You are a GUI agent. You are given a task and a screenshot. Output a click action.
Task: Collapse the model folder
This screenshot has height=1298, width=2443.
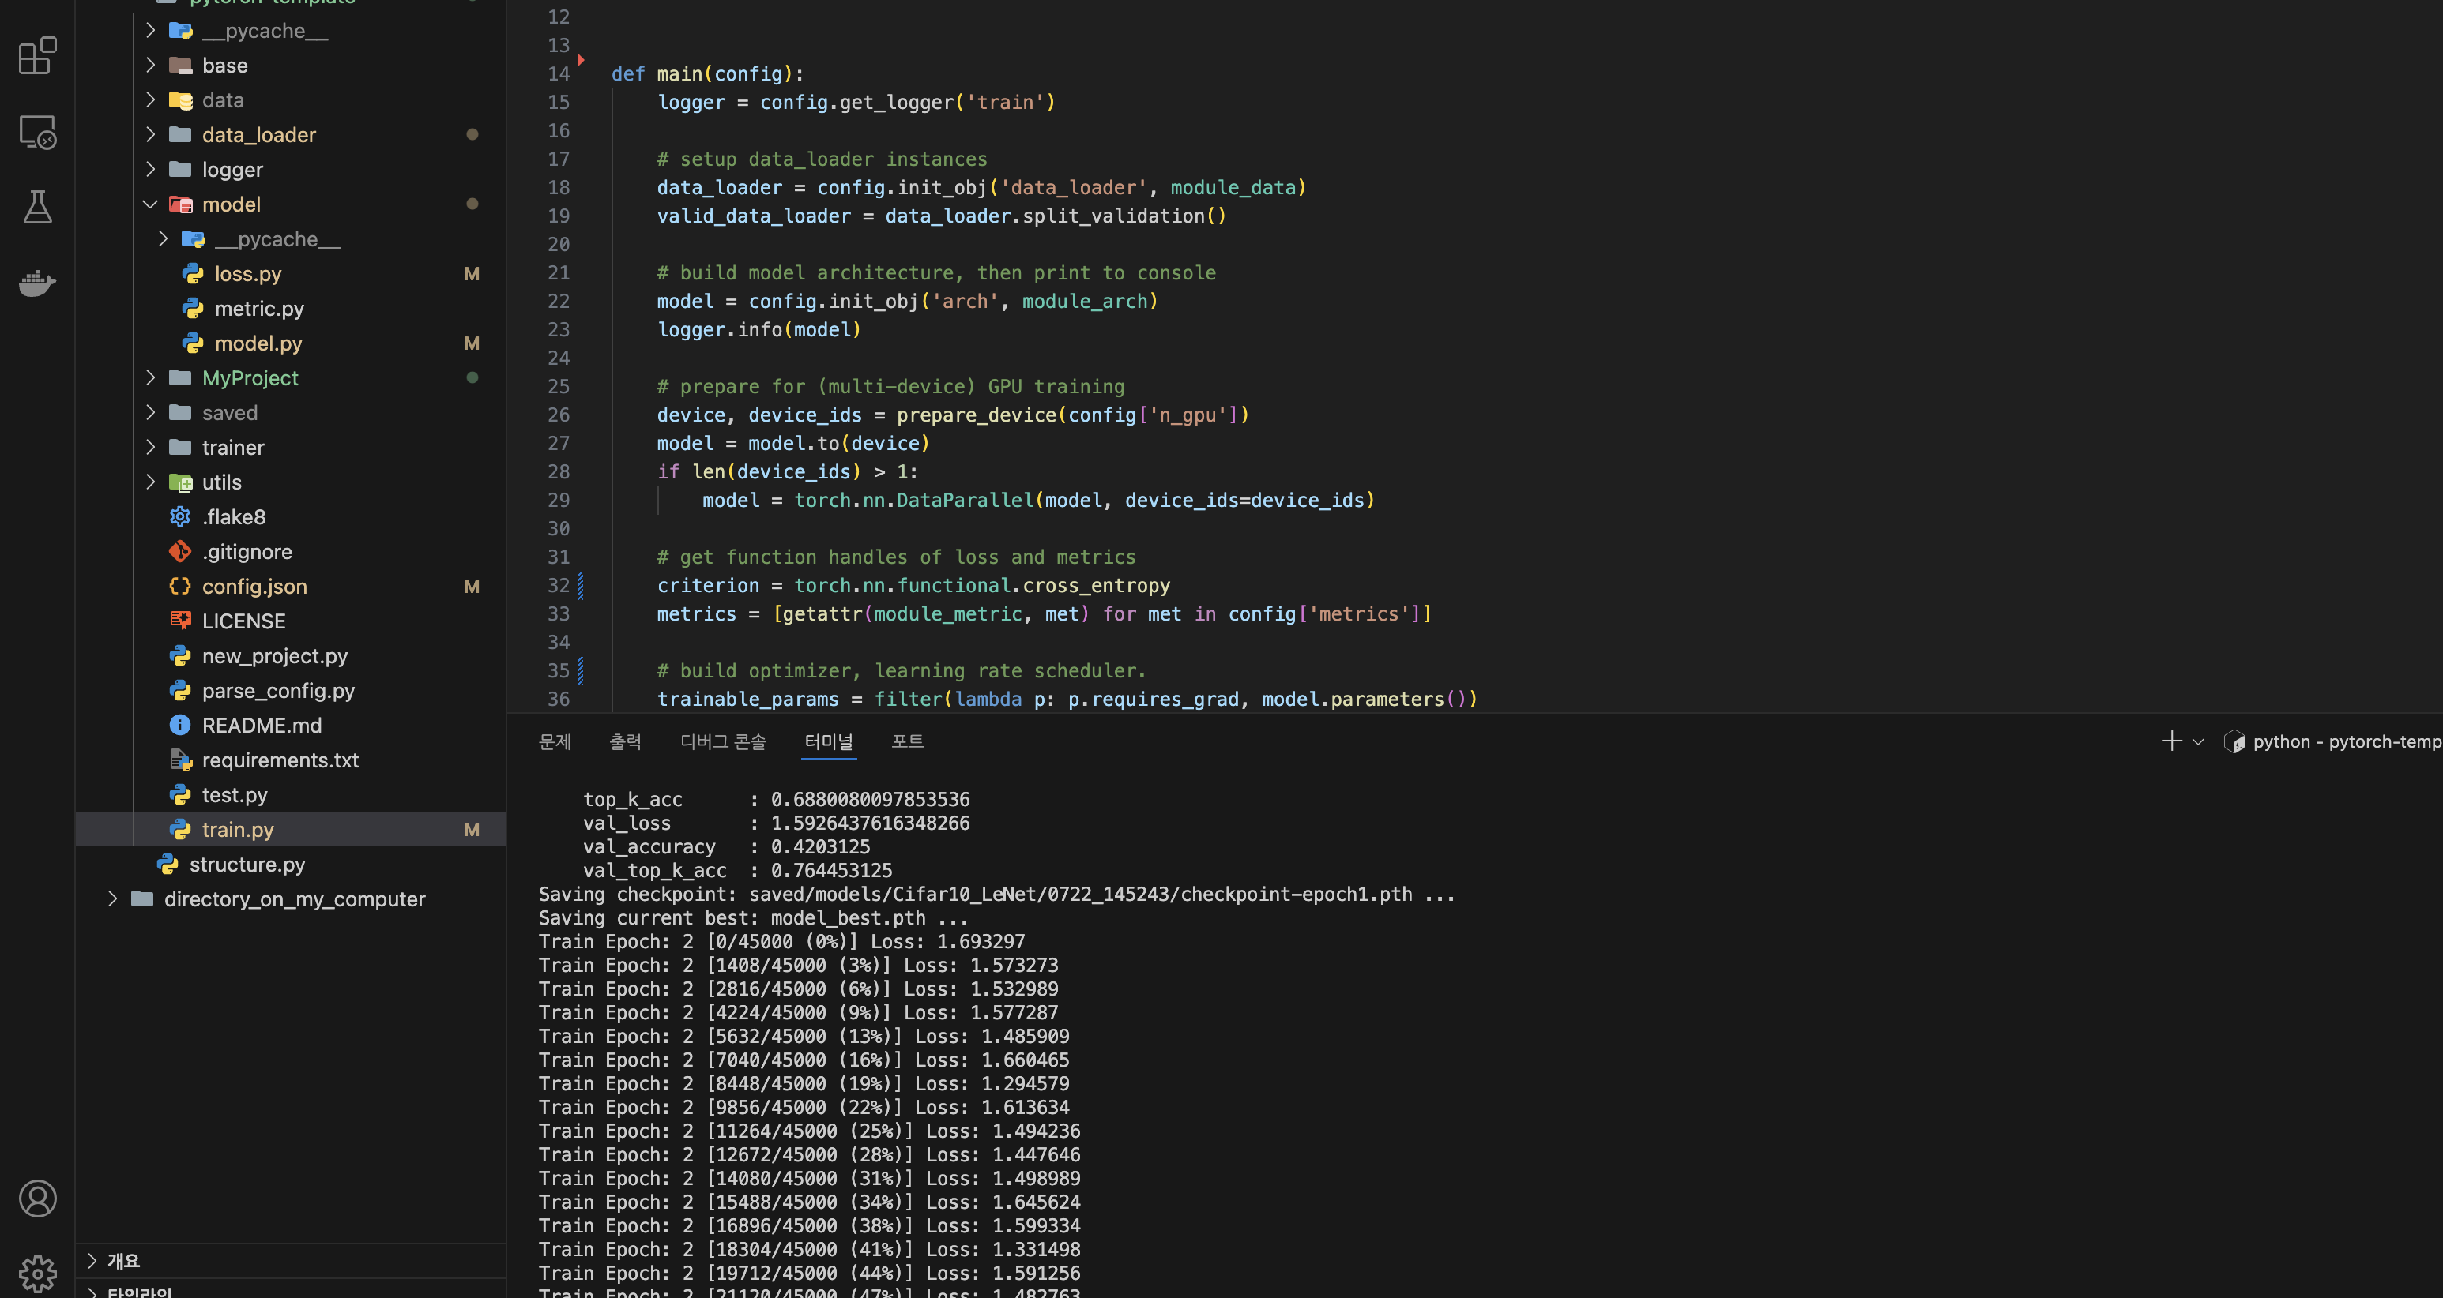231,204
